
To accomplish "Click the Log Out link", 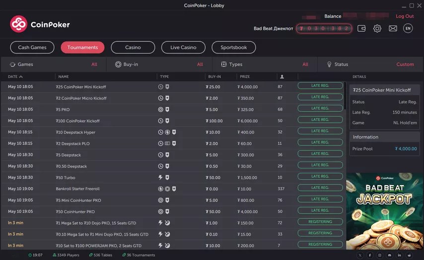I will (x=405, y=16).
